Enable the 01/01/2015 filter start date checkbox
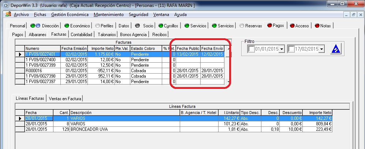Viewport: 365px width, 149px height. 252,49
